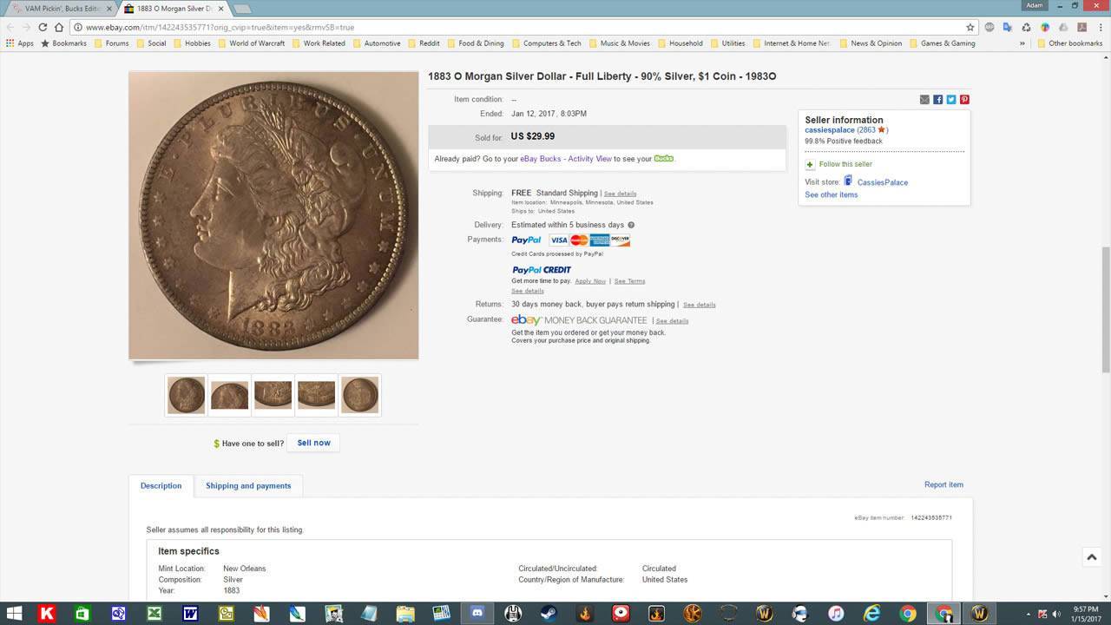Select the second coin thumbnail
This screenshot has height=625, width=1111.
point(229,395)
